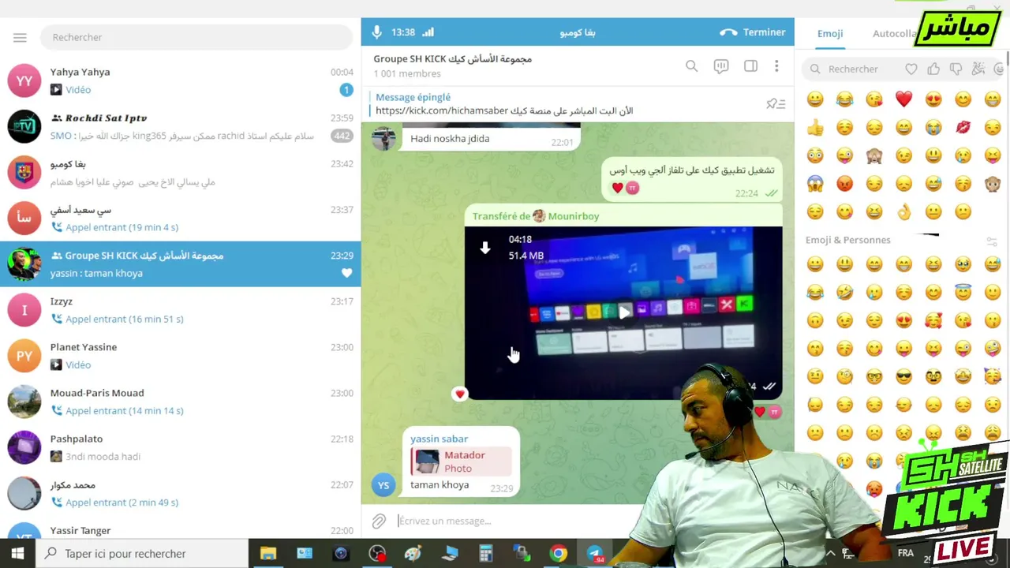This screenshot has width=1010, height=568.
Task: Open the three-dot chat options menu
Action: pos(776,66)
